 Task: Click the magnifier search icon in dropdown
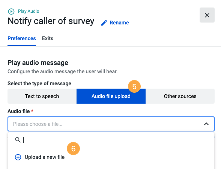[18, 140]
